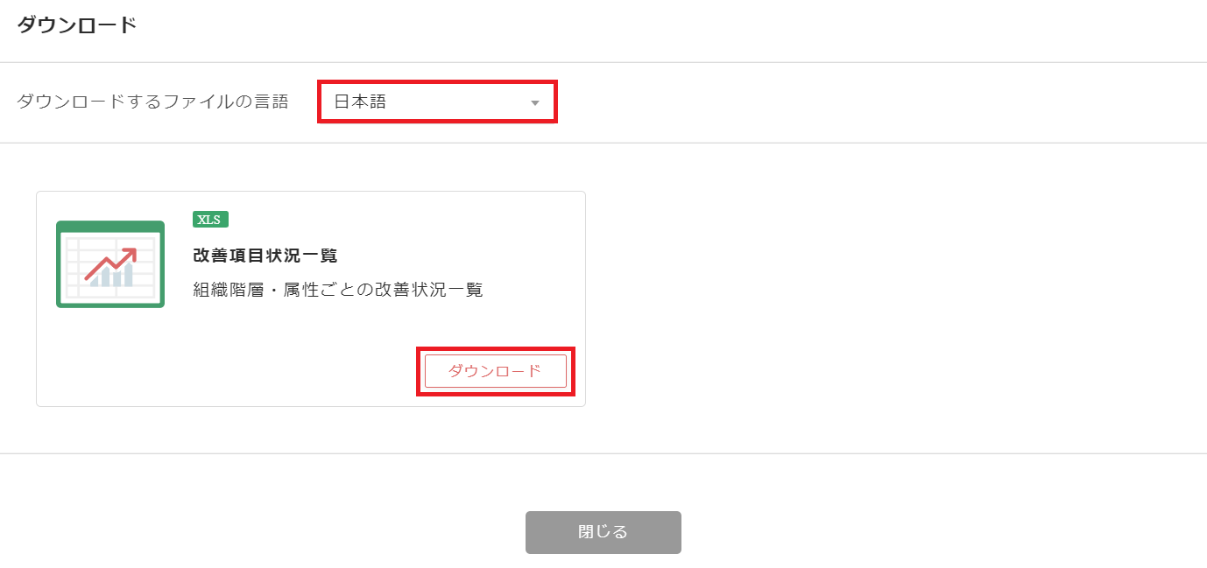Click the dropdown arrow next to 日本語

535,103
